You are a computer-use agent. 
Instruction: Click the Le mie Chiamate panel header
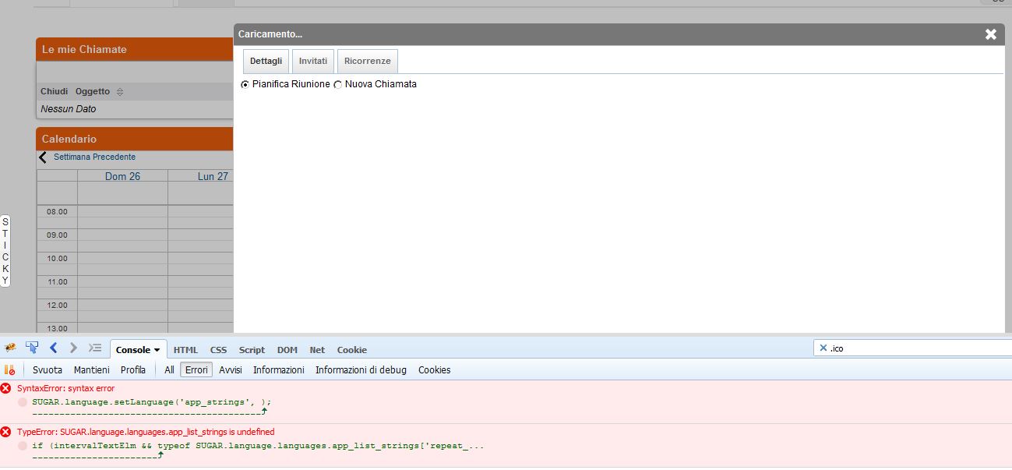[x=135, y=49]
